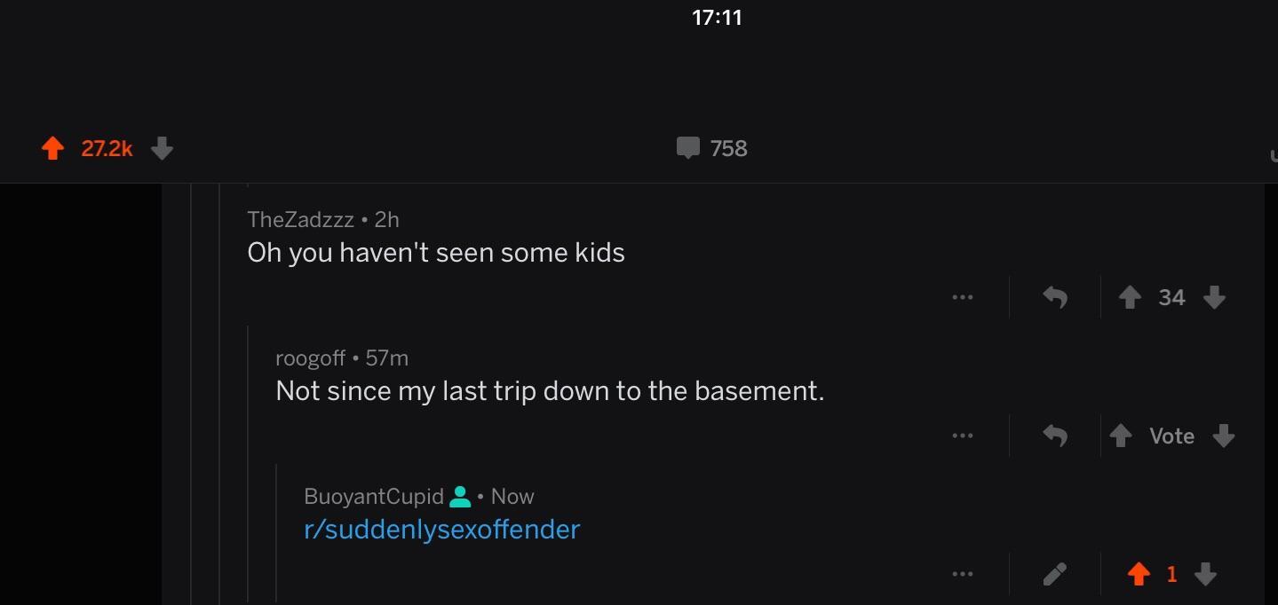Open more options for roogoff's comment
Screen dimensions: 1278x605
coord(962,436)
